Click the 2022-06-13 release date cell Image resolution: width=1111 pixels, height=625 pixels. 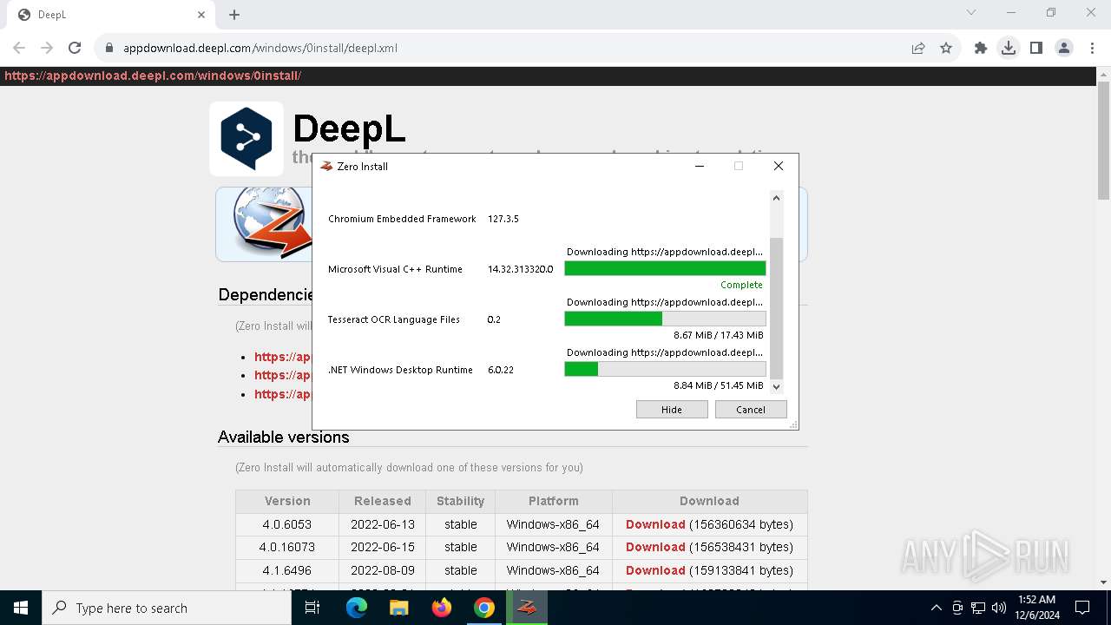pyautogui.click(x=383, y=524)
